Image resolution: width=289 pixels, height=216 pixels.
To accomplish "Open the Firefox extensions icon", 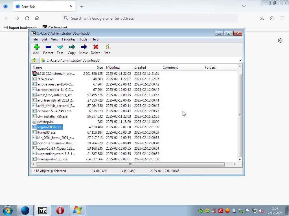I will 272,18.
